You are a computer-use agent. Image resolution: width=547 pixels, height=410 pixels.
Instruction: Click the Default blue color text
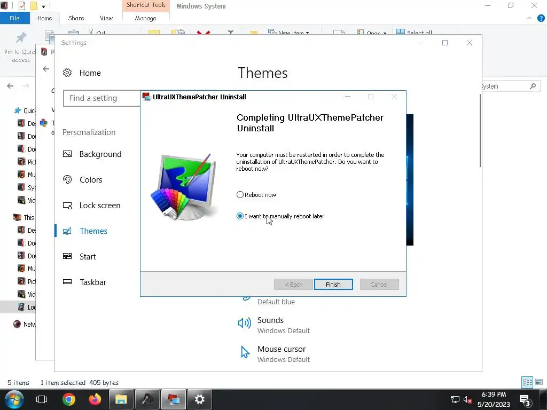click(x=276, y=302)
